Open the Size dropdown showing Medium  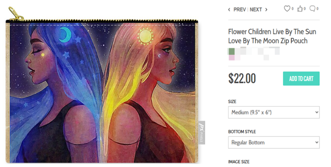pyautogui.click(x=274, y=112)
